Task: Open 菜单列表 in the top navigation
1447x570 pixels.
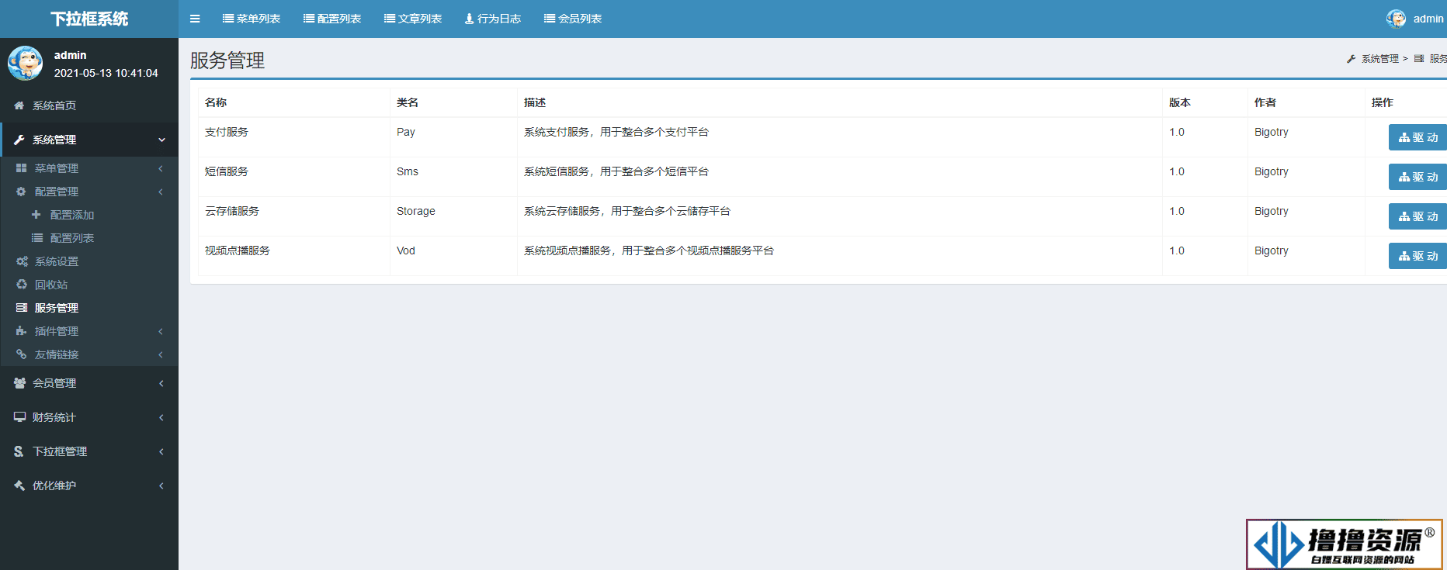Action: 252,19
